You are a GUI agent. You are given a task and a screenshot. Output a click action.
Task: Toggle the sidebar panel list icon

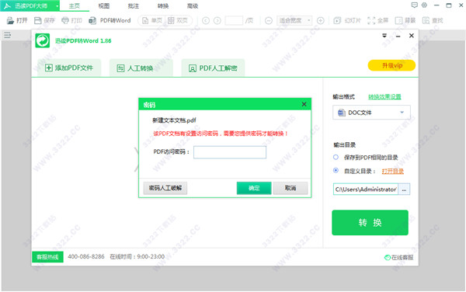pyautogui.click(x=8, y=36)
